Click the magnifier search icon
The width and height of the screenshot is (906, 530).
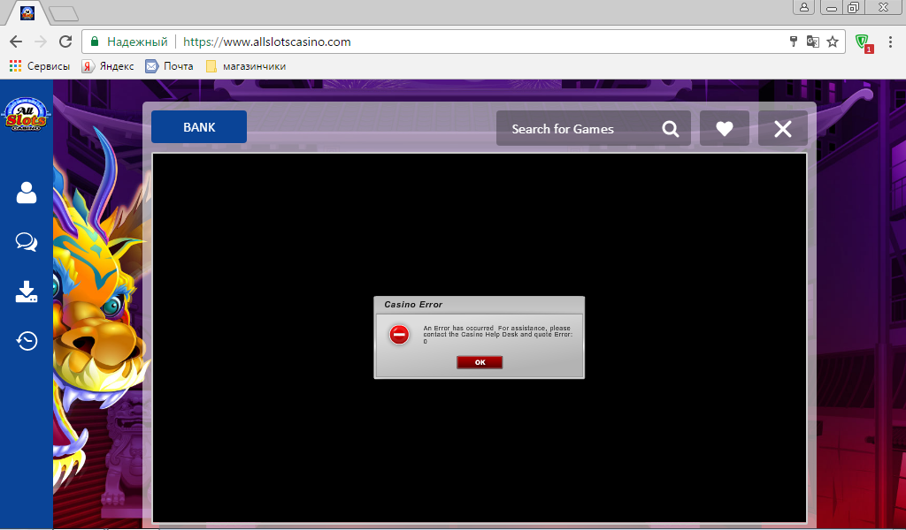point(671,129)
